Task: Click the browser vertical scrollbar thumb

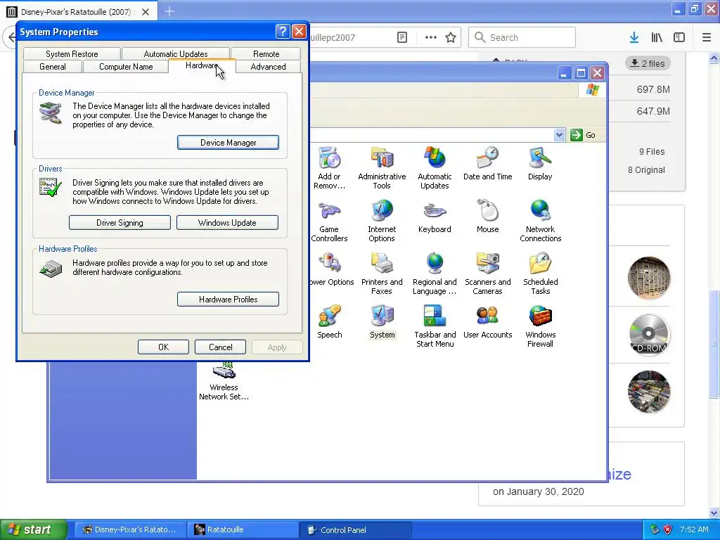Action: tap(714, 345)
